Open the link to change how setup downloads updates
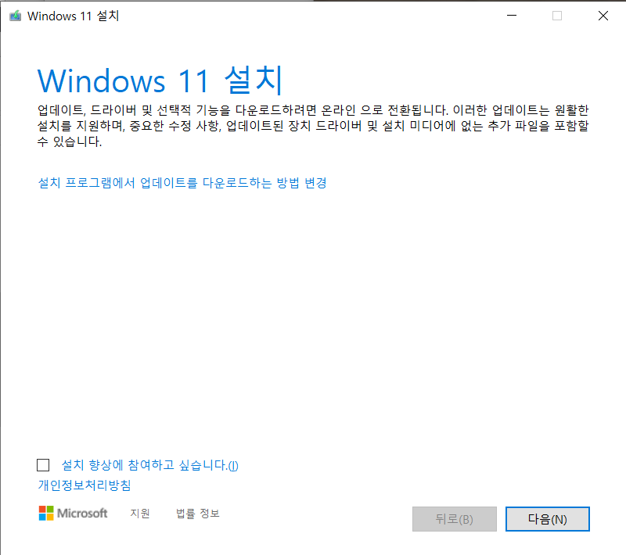Viewport: 626px width, 555px height. coord(182,183)
